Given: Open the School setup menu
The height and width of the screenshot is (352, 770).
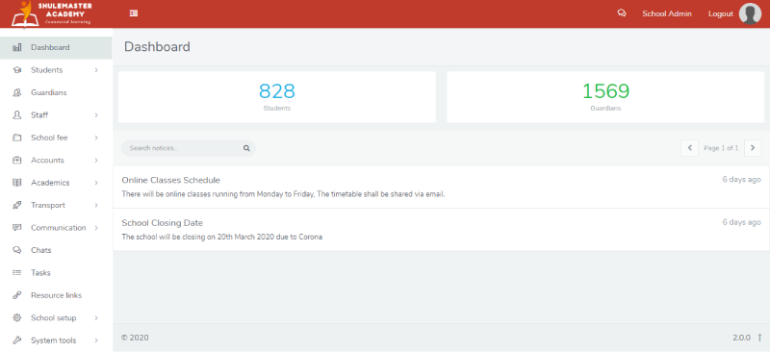Looking at the screenshot, I should (56, 318).
